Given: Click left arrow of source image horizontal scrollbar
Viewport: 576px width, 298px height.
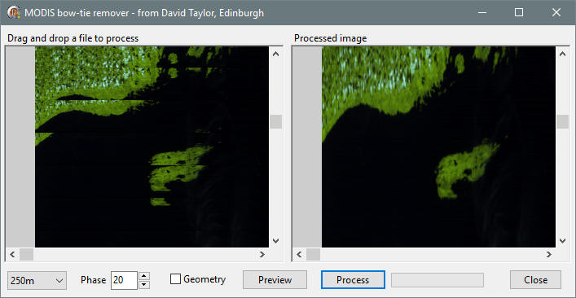Looking at the screenshot, I should pyautogui.click(x=12, y=254).
